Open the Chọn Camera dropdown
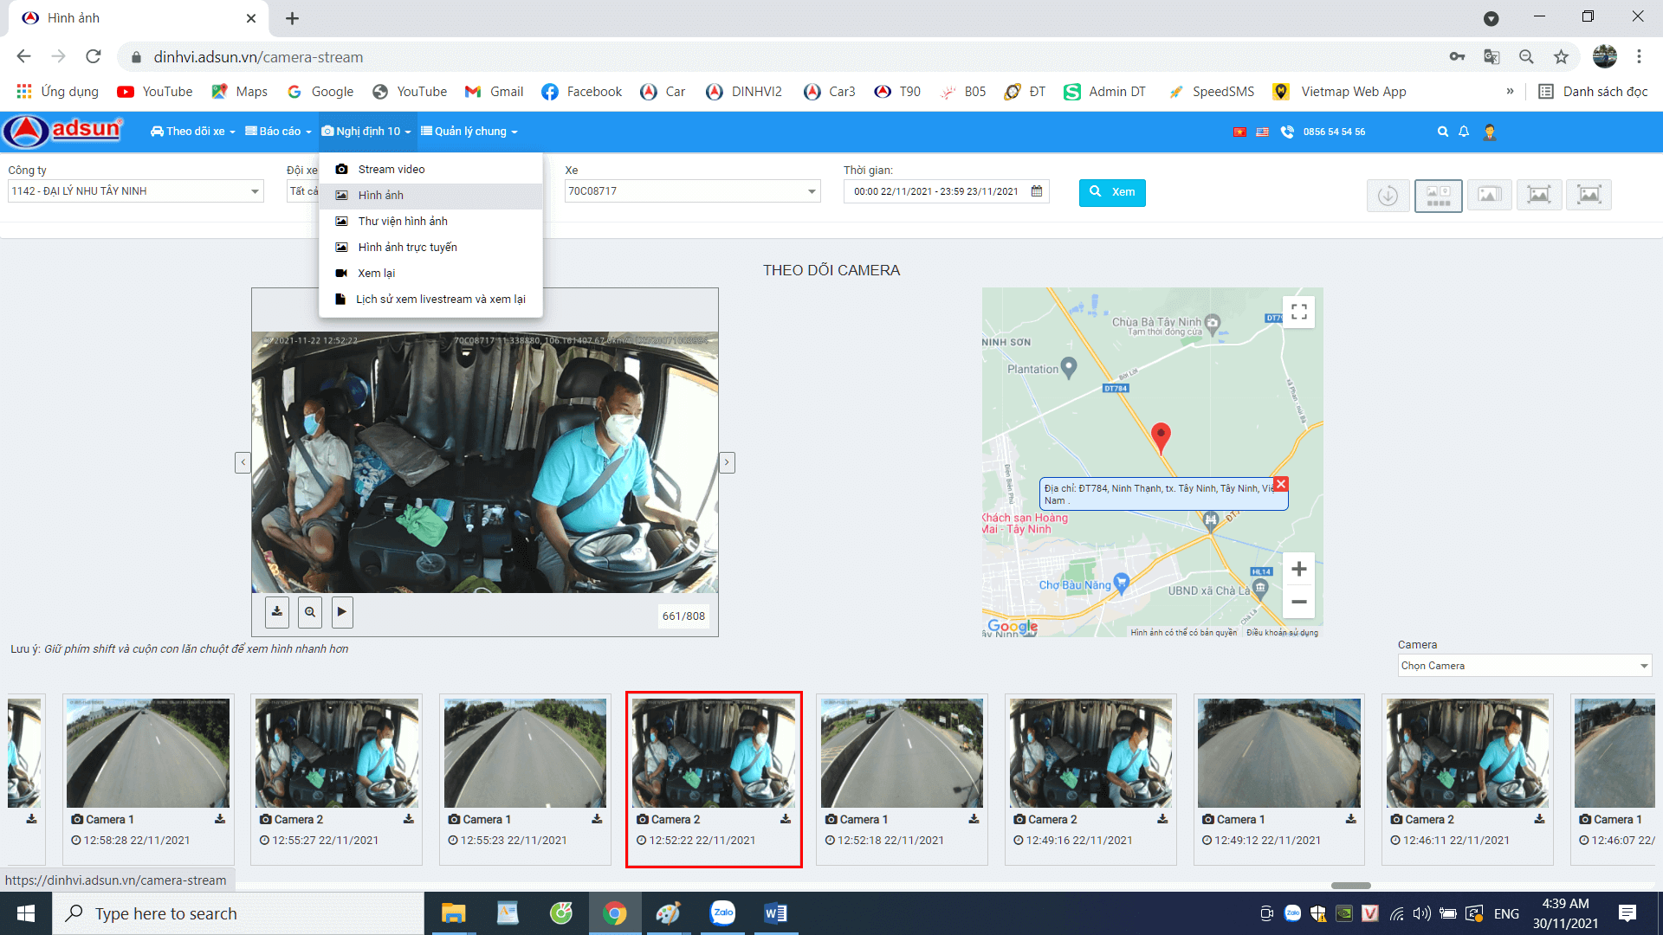Image resolution: width=1663 pixels, height=935 pixels. point(1524,666)
